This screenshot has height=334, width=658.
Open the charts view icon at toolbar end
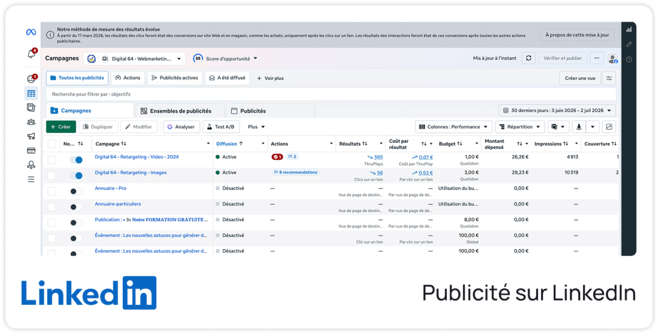click(x=609, y=127)
